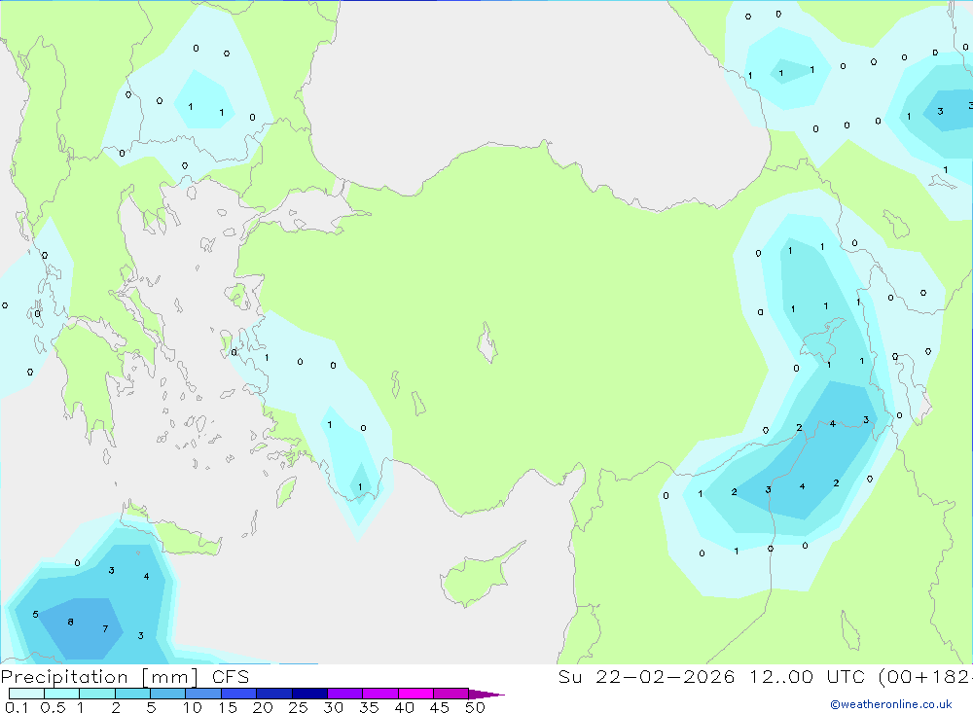Viewport: 973px width, 713px height.
Task: Click the '30' legend scale label
Action: pyautogui.click(x=334, y=707)
